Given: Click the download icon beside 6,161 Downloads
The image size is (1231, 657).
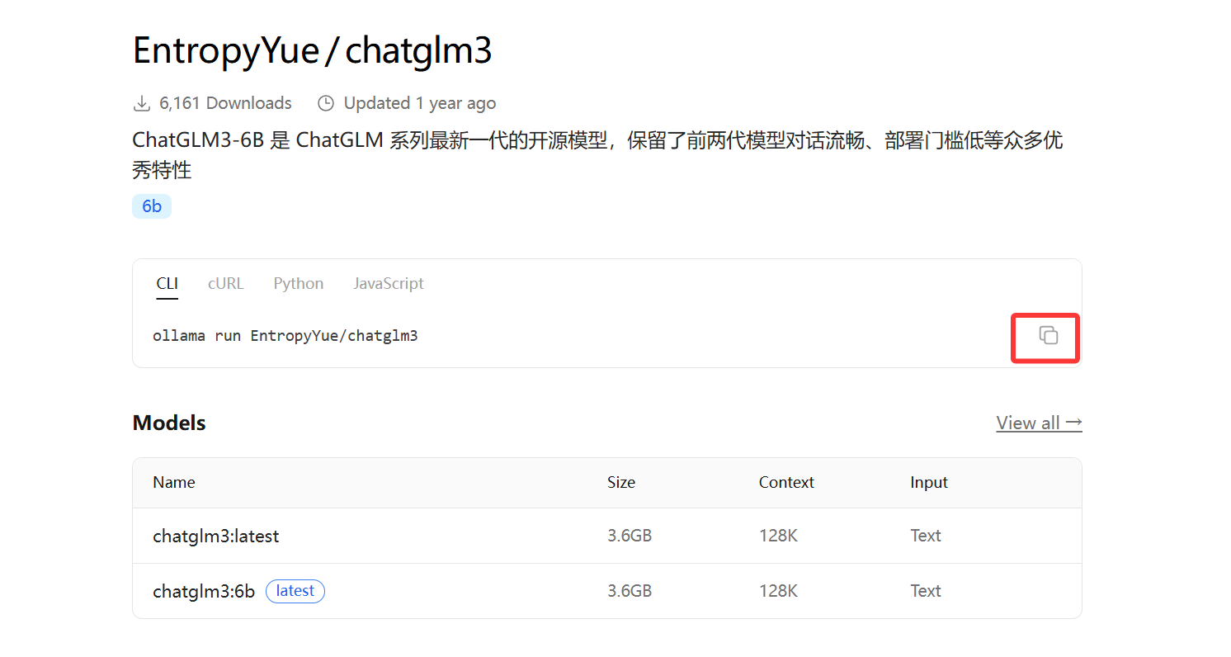Looking at the screenshot, I should pyautogui.click(x=142, y=103).
